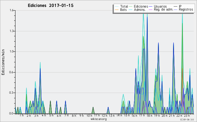Click the '23 h' x-axis tick label
The image size is (197, 122).
point(187,115)
